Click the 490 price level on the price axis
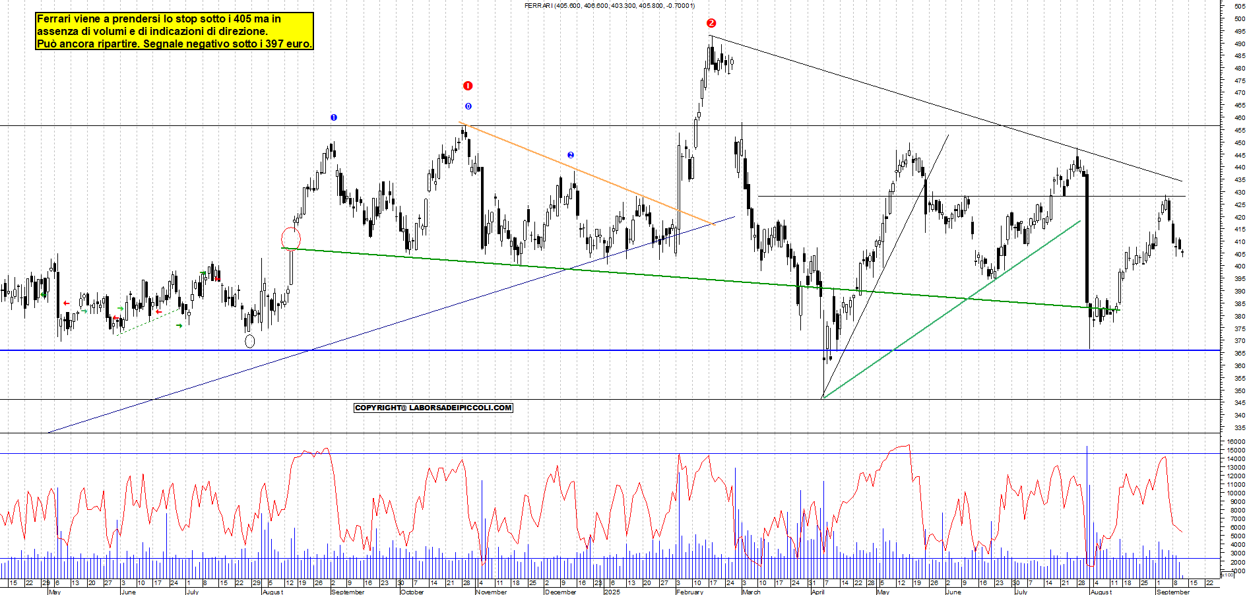Image resolution: width=1247 pixels, height=595 pixels. 1239,44
